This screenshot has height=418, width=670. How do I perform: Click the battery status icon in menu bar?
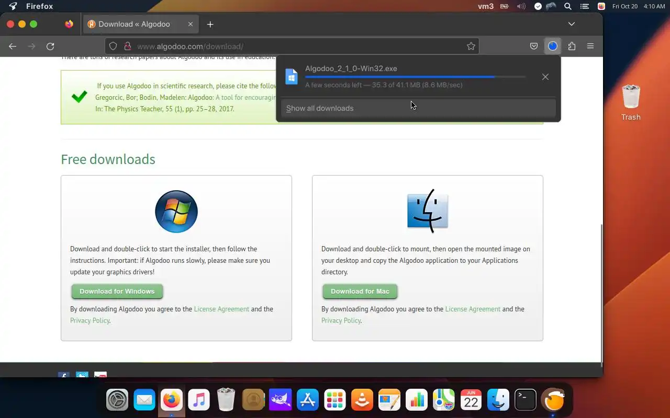click(505, 6)
